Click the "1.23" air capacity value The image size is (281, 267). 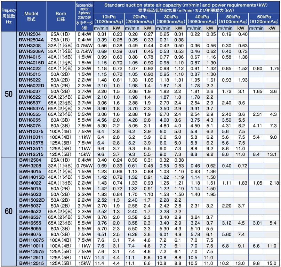tap(102, 171)
